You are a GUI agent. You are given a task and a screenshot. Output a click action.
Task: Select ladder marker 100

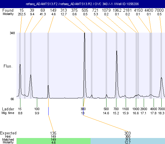pos(37,109)
